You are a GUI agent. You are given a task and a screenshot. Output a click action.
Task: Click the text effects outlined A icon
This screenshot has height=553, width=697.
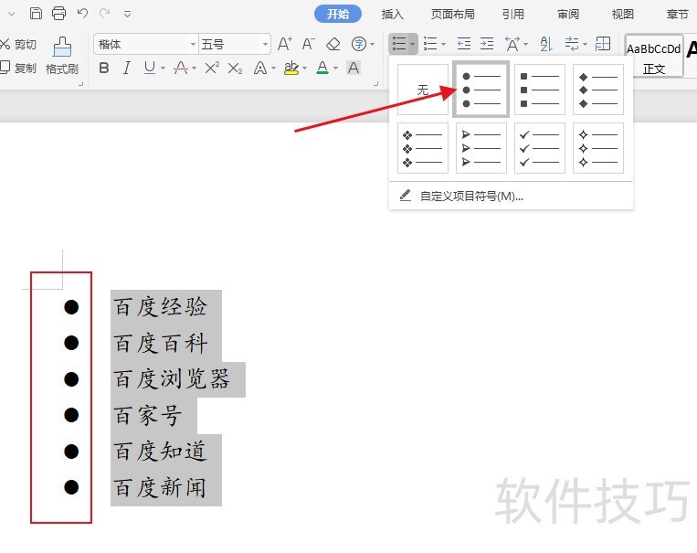click(x=260, y=68)
